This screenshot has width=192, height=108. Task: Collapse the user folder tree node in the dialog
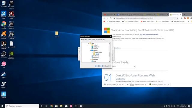[x=88, y=43]
